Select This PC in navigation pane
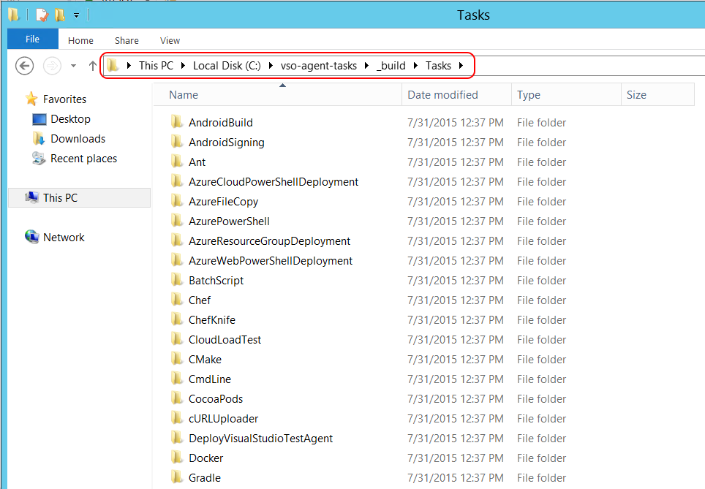 point(79,198)
